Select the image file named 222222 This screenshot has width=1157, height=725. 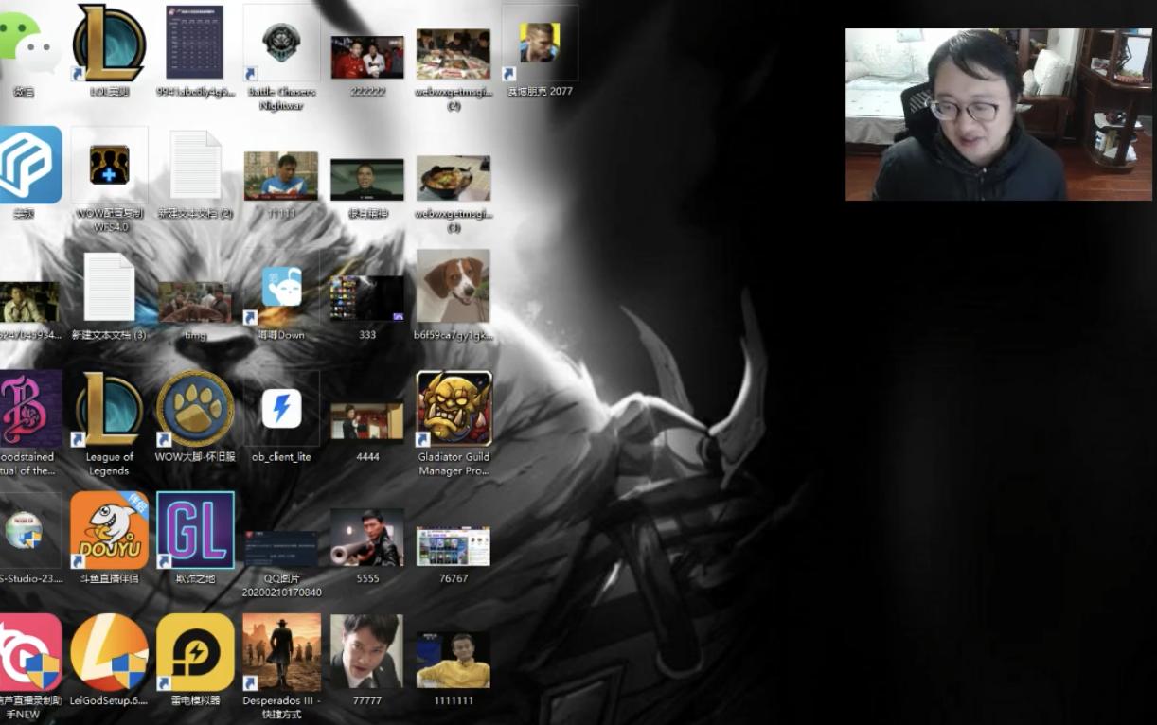click(x=367, y=57)
